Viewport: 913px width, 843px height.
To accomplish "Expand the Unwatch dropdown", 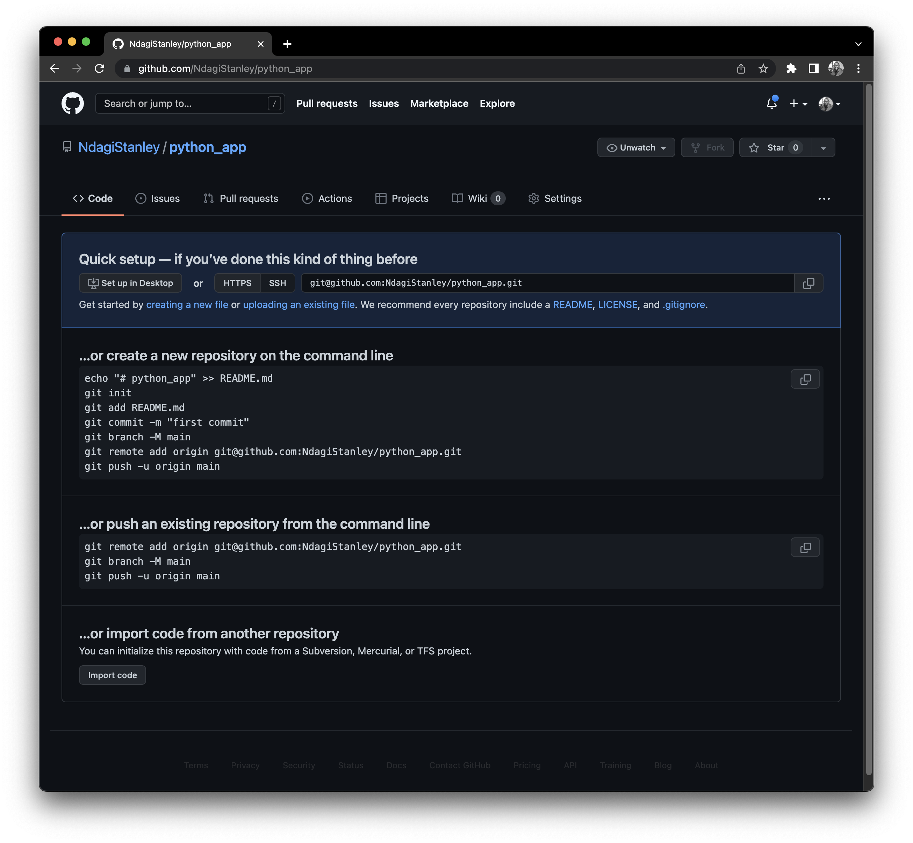I will (636, 148).
